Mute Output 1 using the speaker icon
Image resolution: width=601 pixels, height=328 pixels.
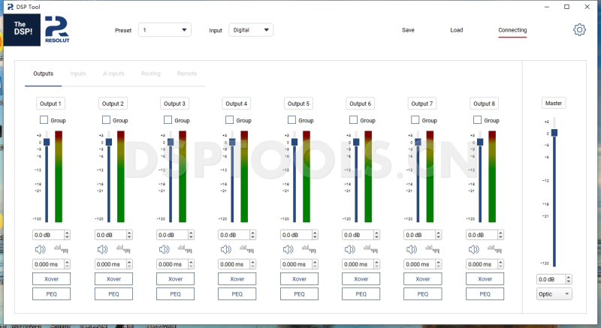pyautogui.click(x=39, y=249)
